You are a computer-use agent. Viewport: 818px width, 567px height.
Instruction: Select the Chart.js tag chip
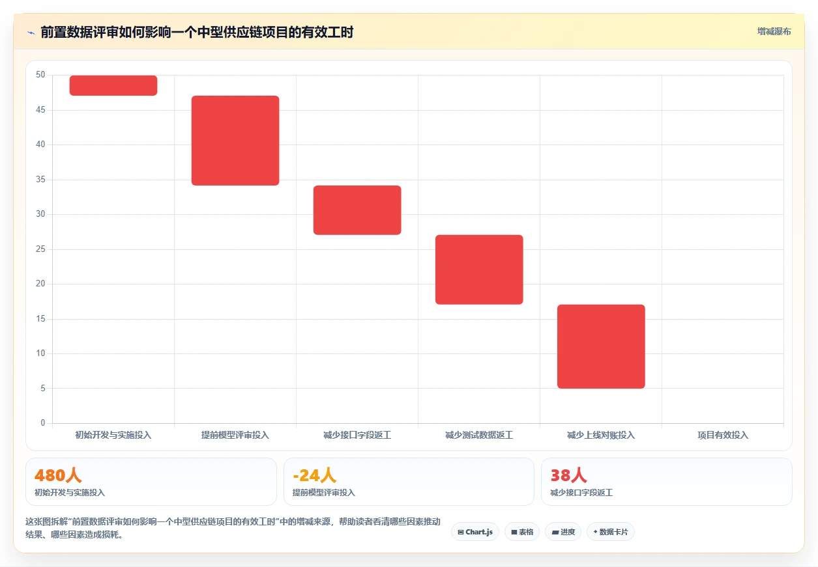tap(475, 532)
